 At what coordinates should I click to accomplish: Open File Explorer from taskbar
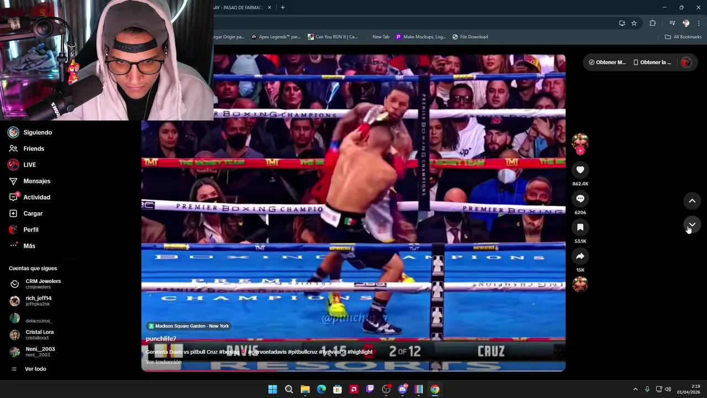tap(305, 389)
